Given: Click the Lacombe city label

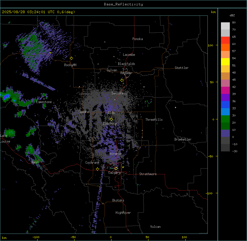Looking at the screenshot, I should (x=129, y=55).
